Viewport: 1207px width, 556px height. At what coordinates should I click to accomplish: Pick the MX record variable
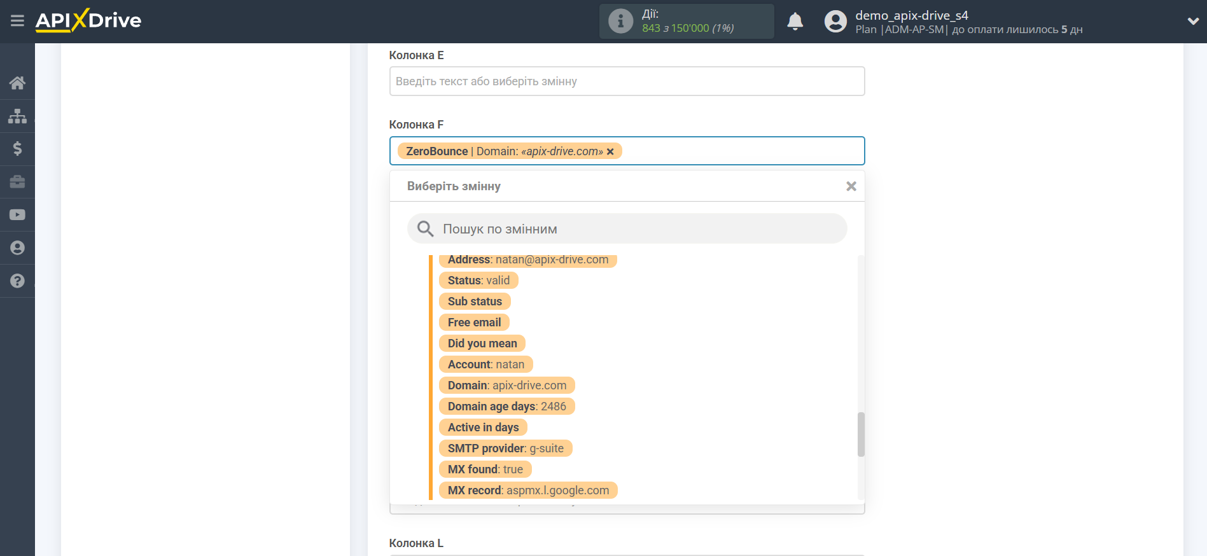click(528, 490)
